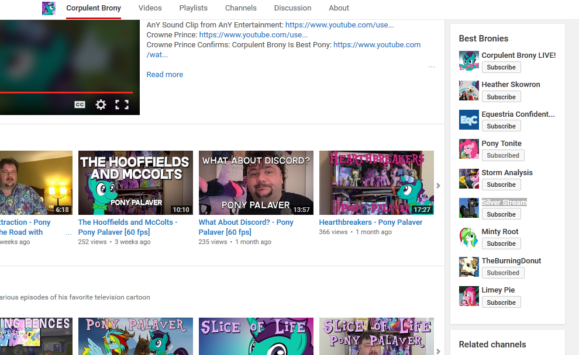Subscribe to Storm Analysis

501,185
